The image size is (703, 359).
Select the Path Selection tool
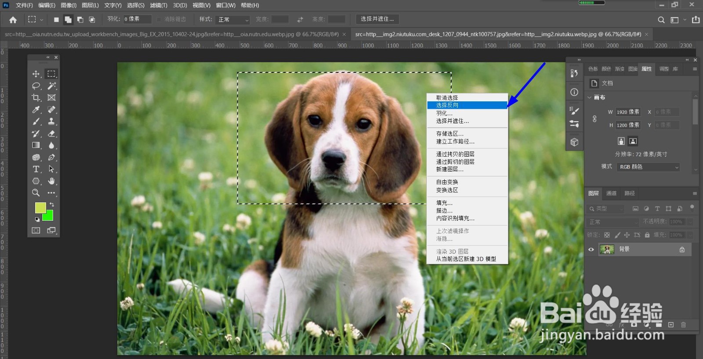tap(51, 169)
